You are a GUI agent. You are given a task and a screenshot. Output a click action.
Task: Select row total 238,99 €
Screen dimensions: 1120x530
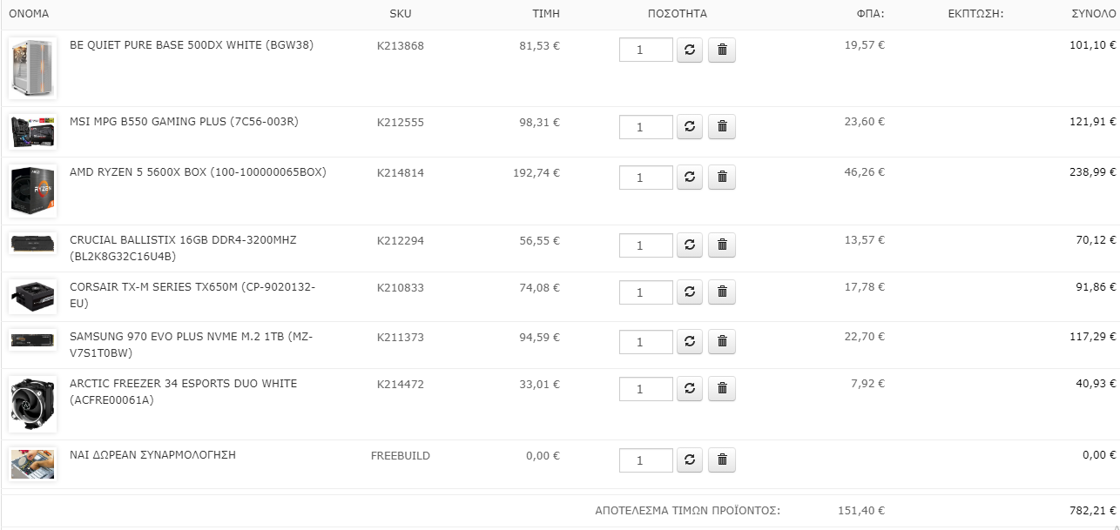click(x=1093, y=172)
